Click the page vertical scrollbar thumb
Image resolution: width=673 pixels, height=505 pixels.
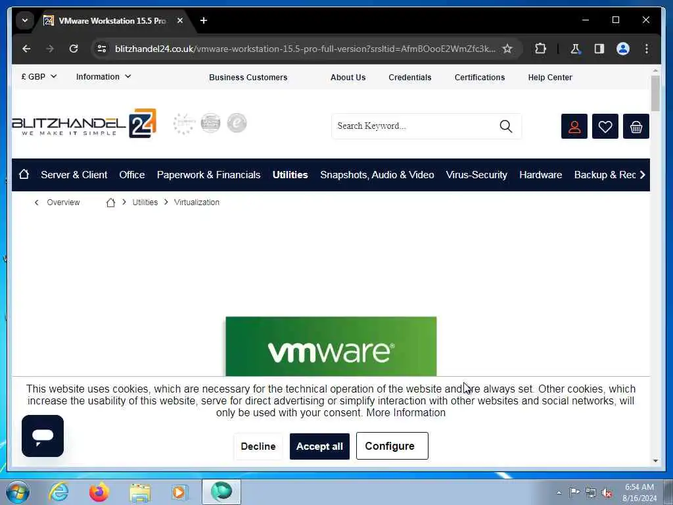[x=655, y=93]
